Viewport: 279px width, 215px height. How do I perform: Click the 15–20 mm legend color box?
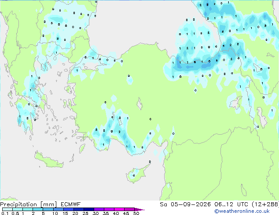68,209
